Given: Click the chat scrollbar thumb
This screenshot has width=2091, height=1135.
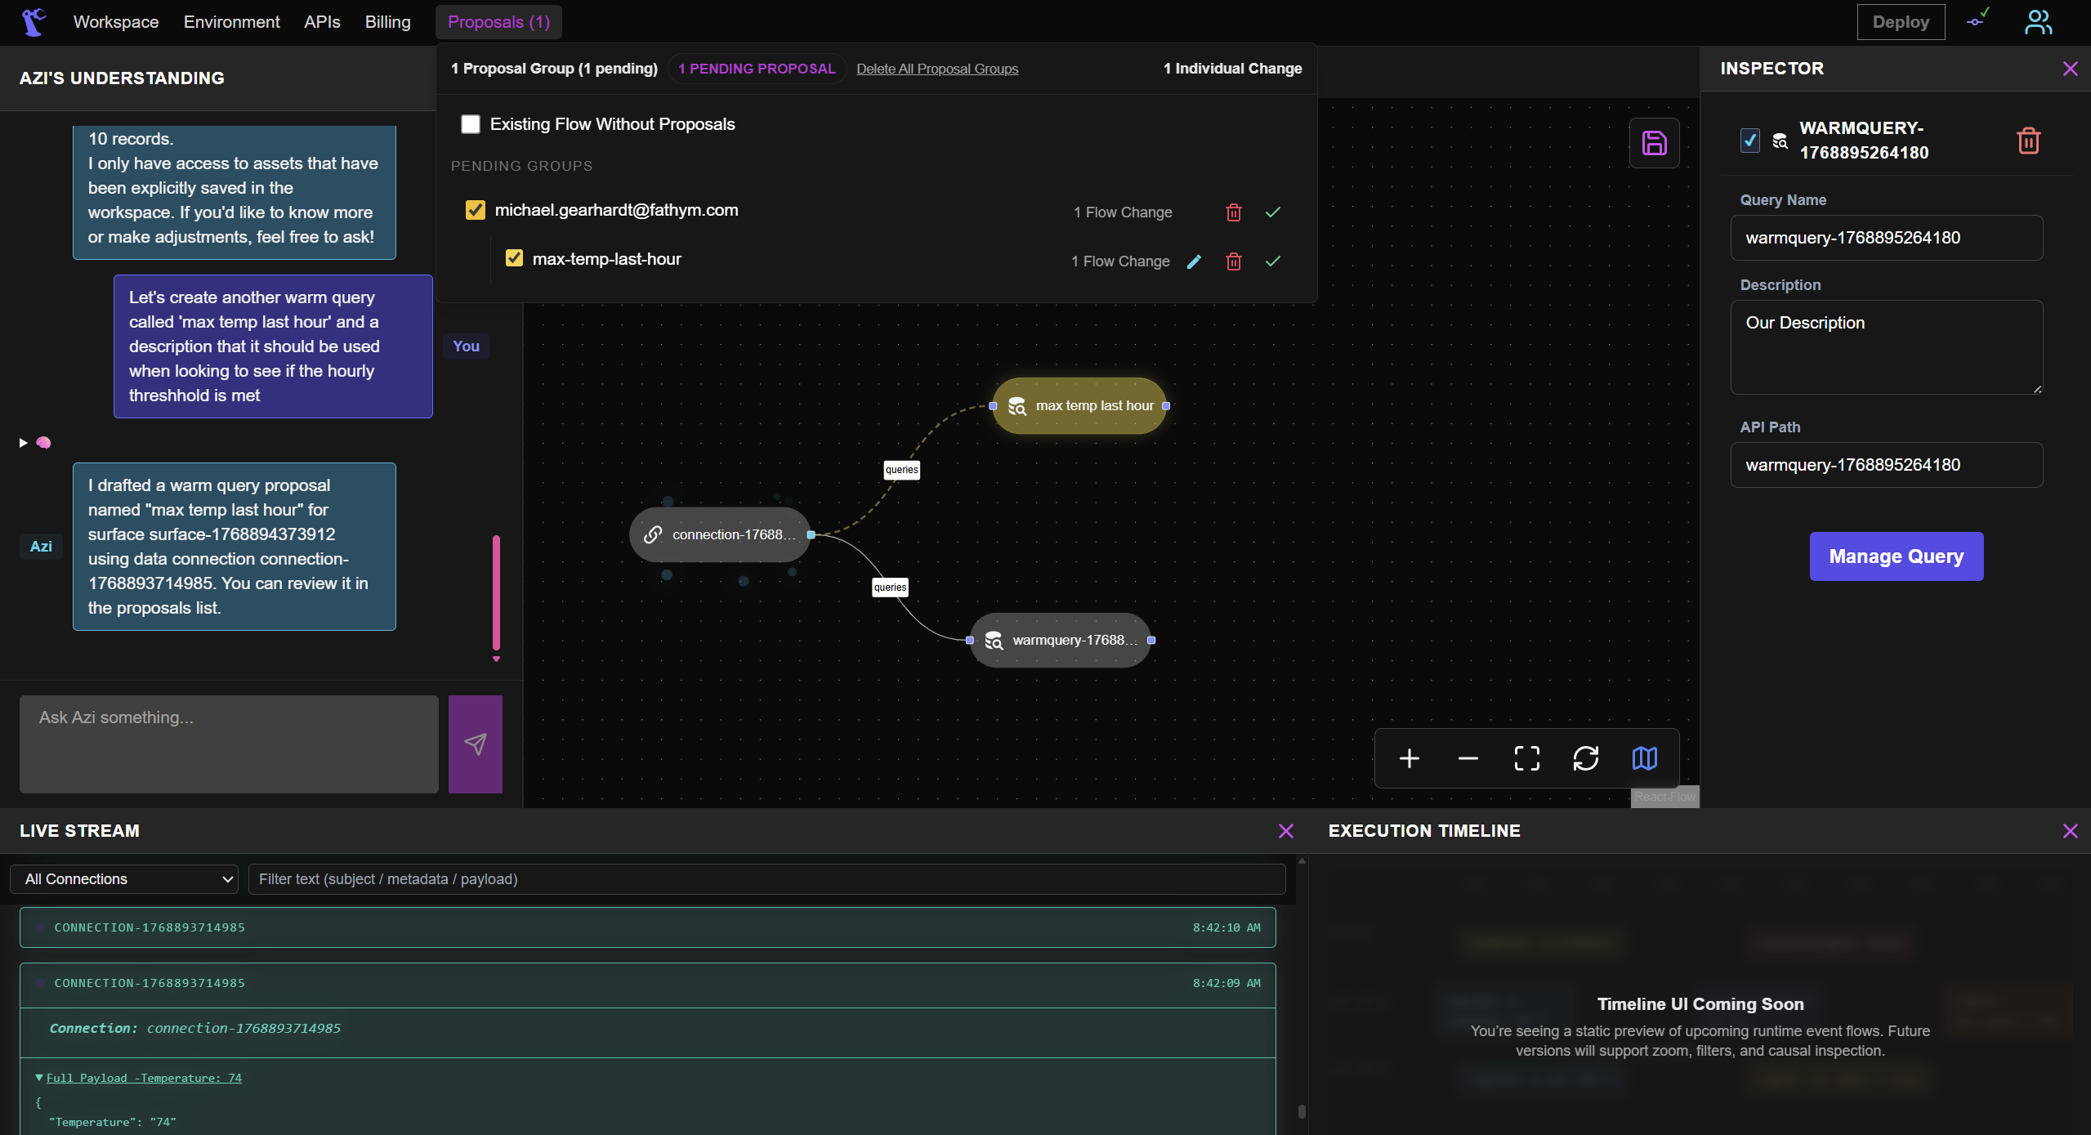Looking at the screenshot, I should tap(496, 592).
